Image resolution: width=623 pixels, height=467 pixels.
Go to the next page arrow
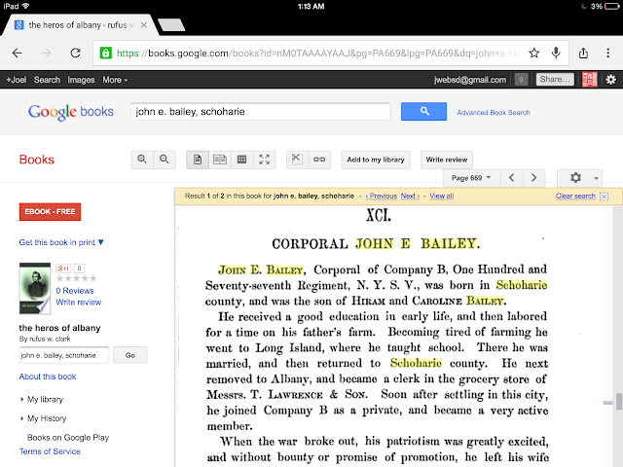pos(534,178)
